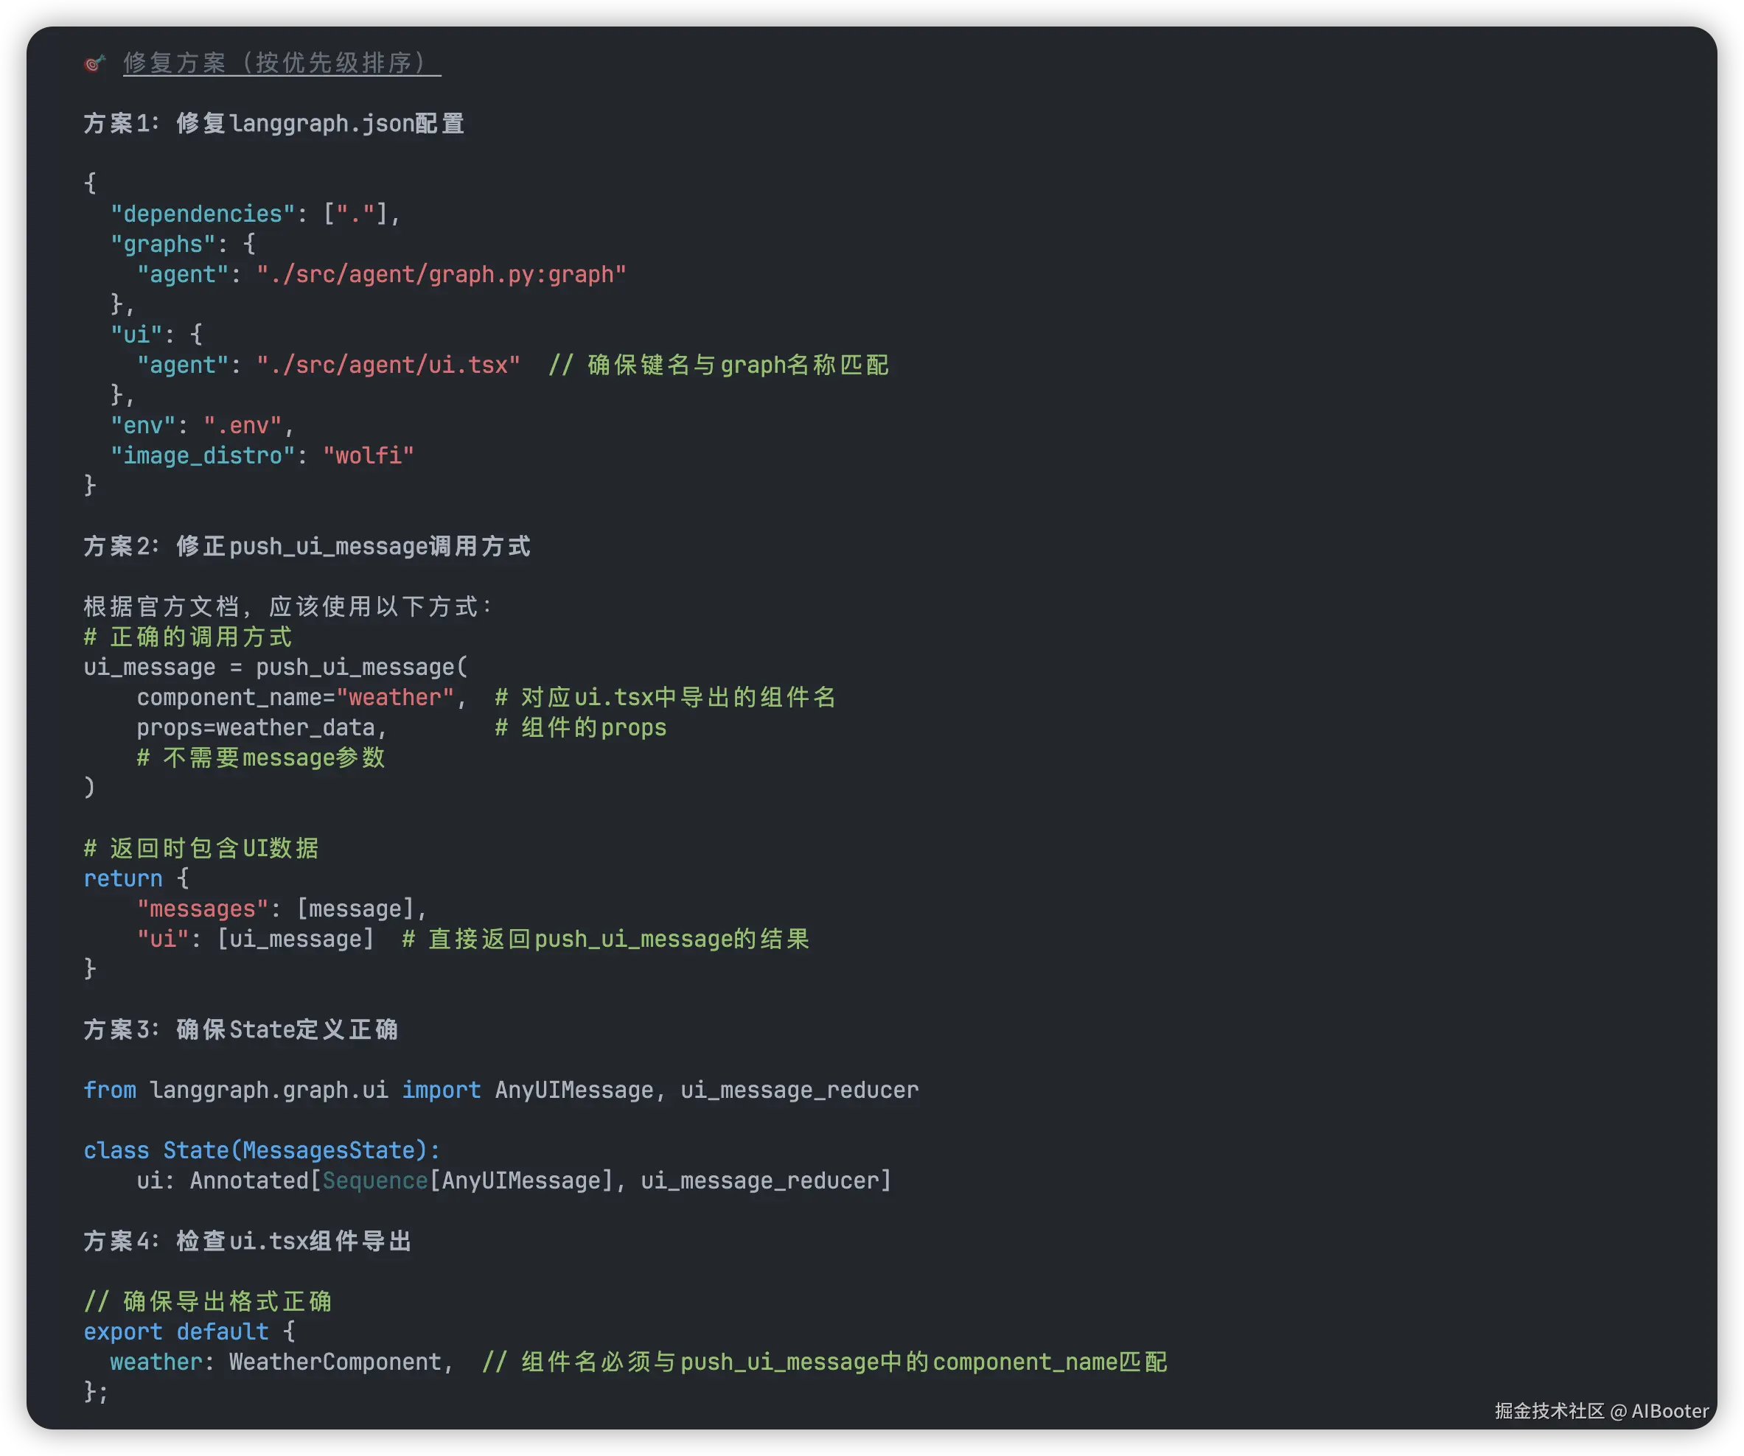The image size is (1744, 1456).
Task: Click the 方案2 push_ui_message heading
Action: click(x=307, y=546)
